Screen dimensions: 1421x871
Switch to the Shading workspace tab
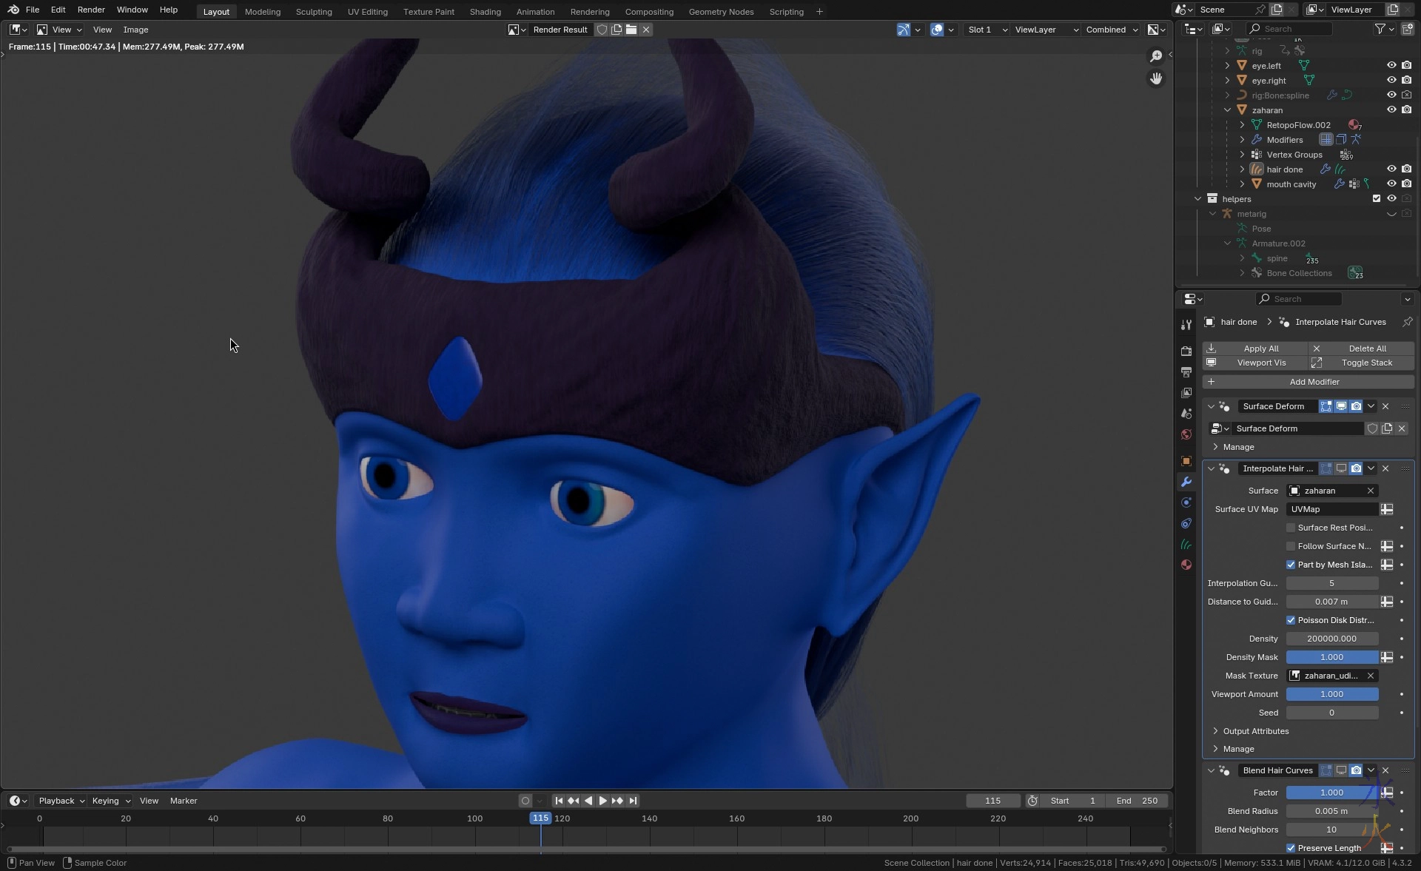[x=485, y=12]
